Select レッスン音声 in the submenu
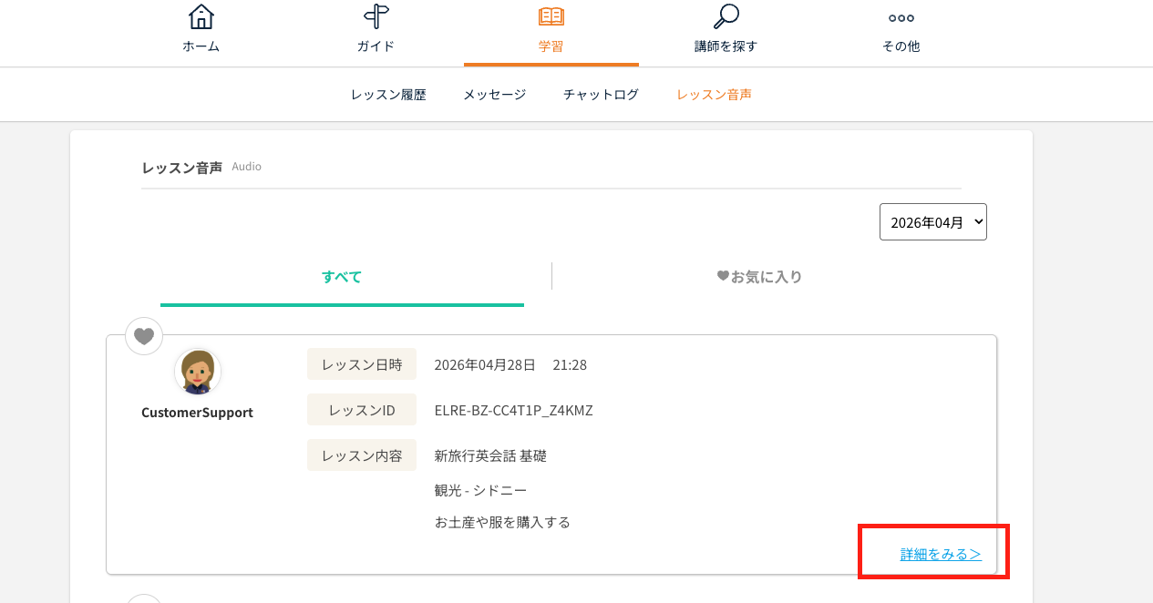This screenshot has height=603, width=1153. pyautogui.click(x=714, y=95)
